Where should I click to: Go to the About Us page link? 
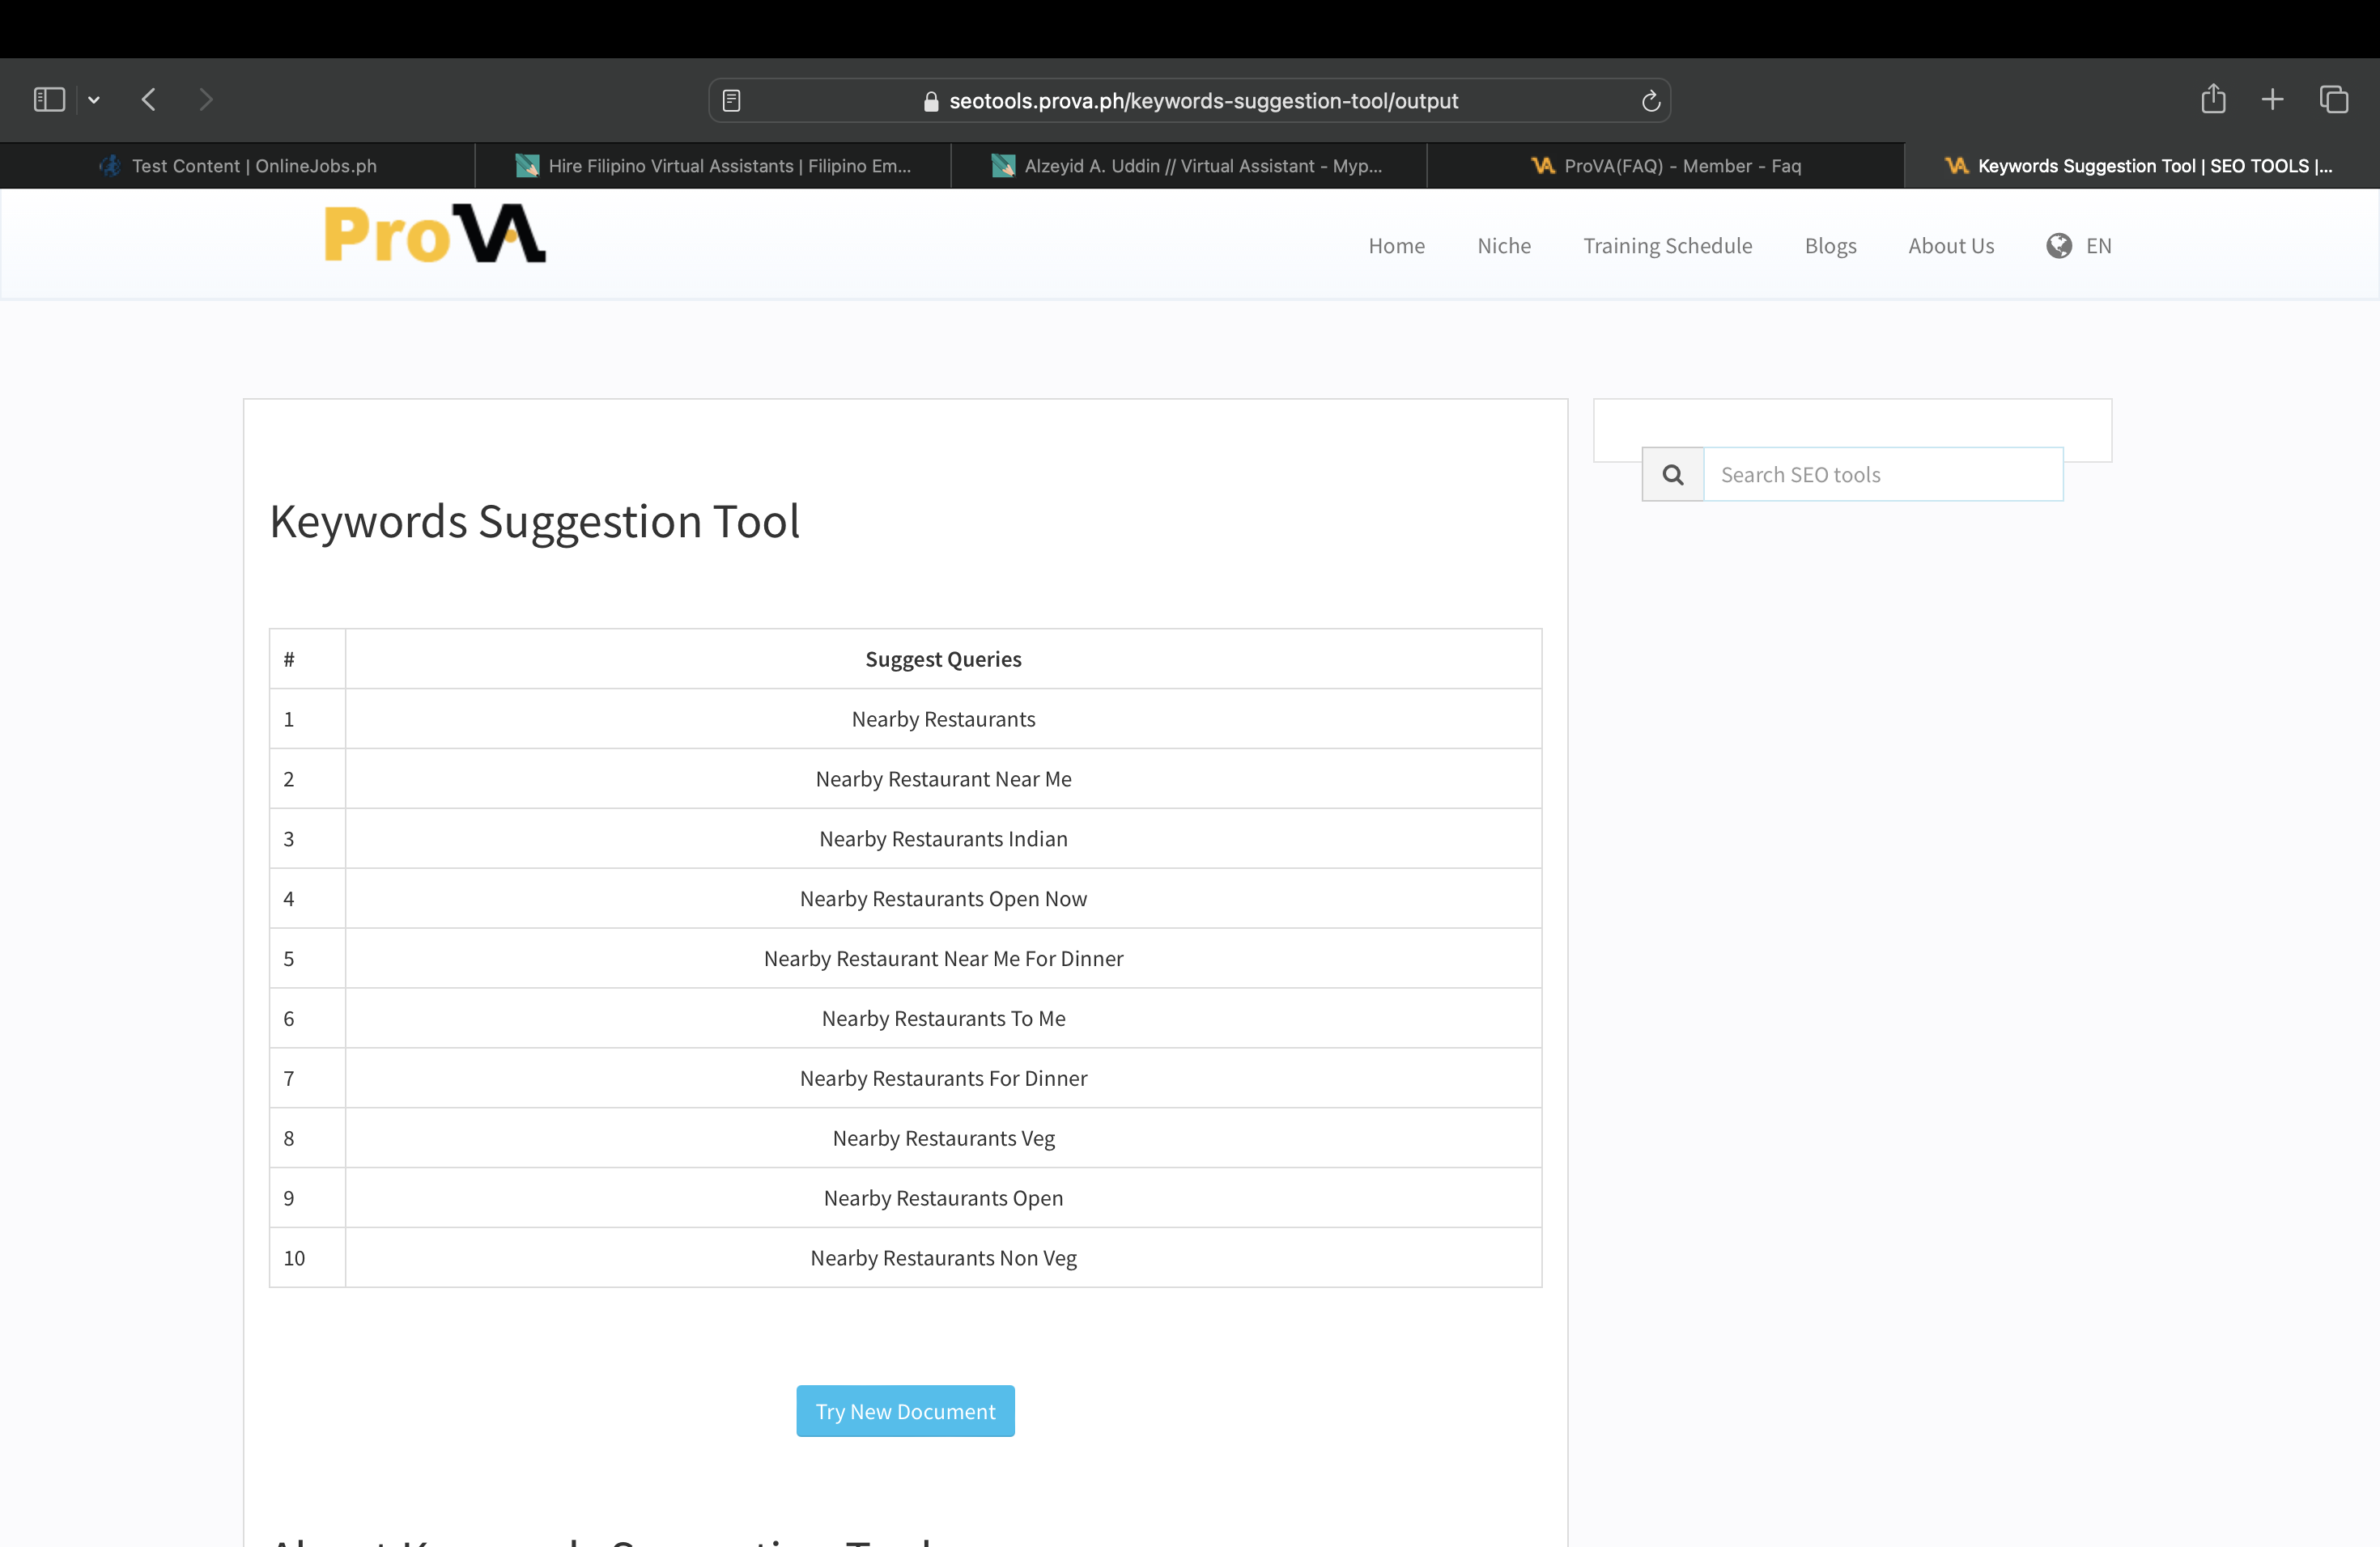pos(1950,246)
